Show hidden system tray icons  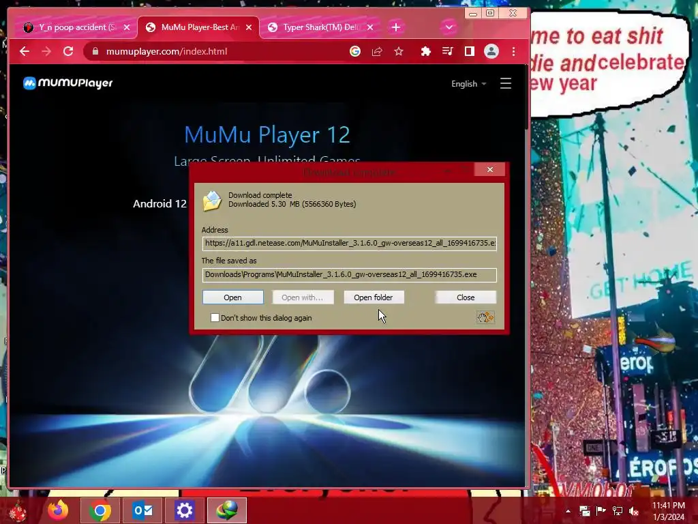pos(568,511)
